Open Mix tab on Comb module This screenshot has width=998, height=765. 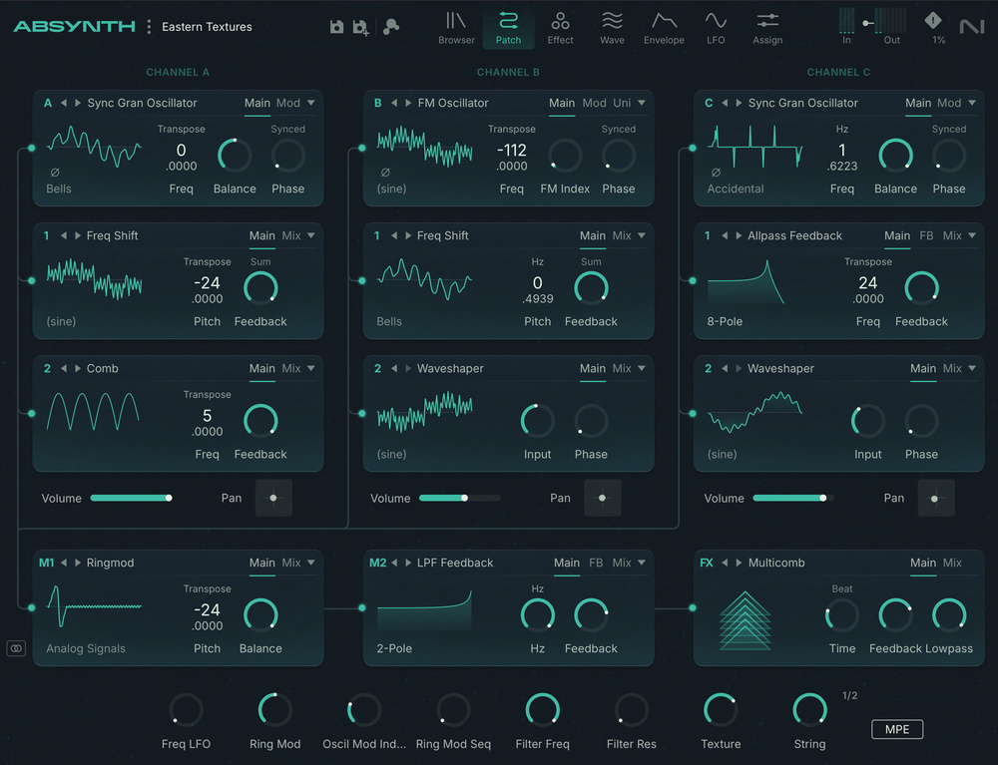291,369
